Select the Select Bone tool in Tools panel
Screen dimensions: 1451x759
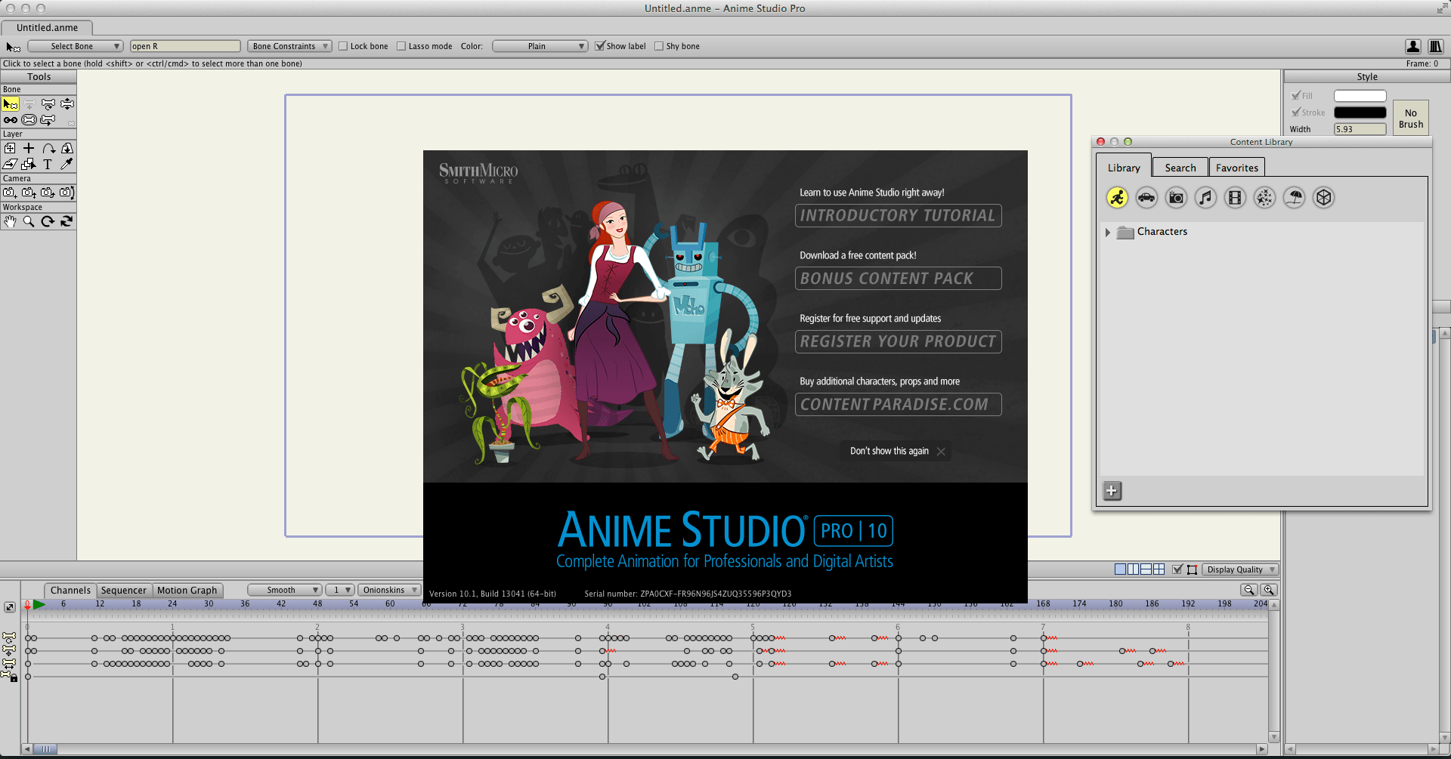(11, 104)
